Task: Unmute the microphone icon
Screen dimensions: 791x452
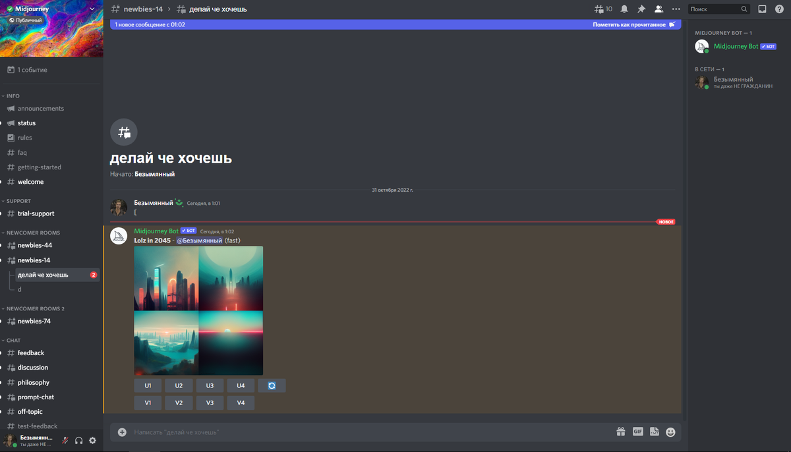Action: pos(65,441)
